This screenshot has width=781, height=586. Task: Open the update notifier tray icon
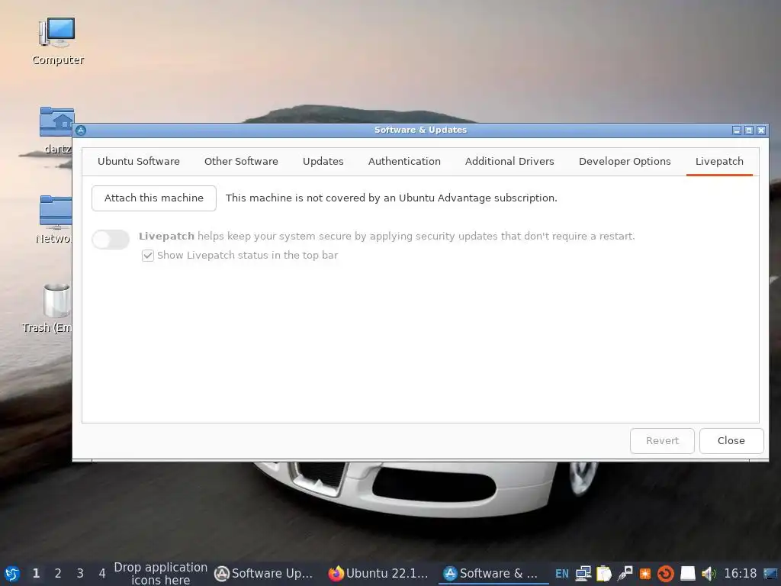coord(666,574)
